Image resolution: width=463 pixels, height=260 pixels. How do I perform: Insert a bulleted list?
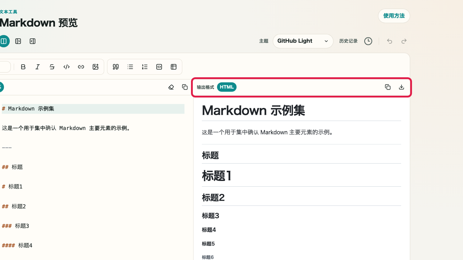click(130, 67)
